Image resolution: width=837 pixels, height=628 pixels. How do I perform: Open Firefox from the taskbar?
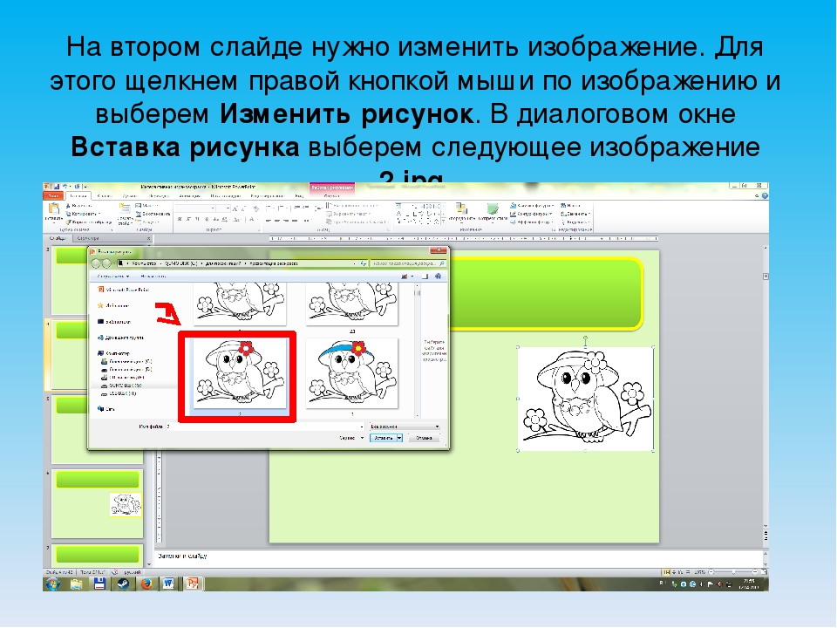tap(146, 584)
